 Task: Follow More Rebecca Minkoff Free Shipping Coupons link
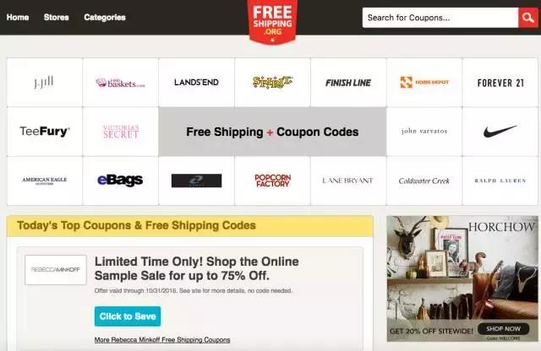tap(162, 340)
